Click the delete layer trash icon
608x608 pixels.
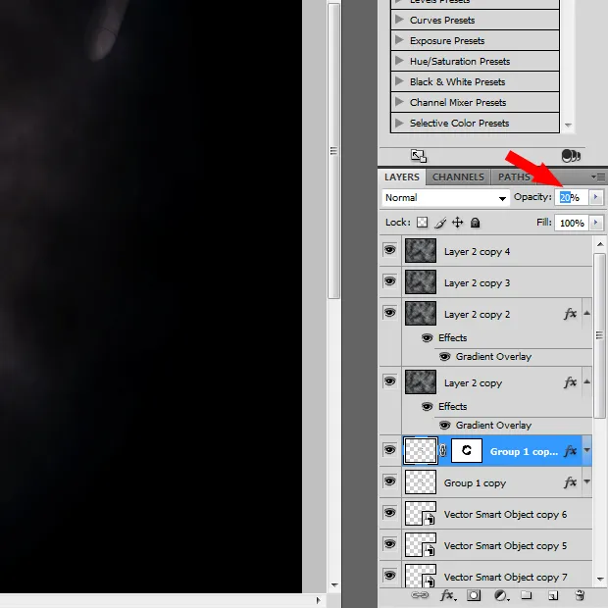[580, 595]
